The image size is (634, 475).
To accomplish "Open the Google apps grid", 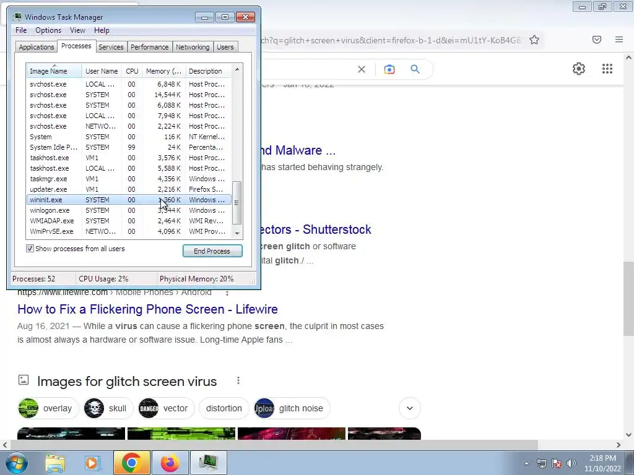I will (607, 69).
